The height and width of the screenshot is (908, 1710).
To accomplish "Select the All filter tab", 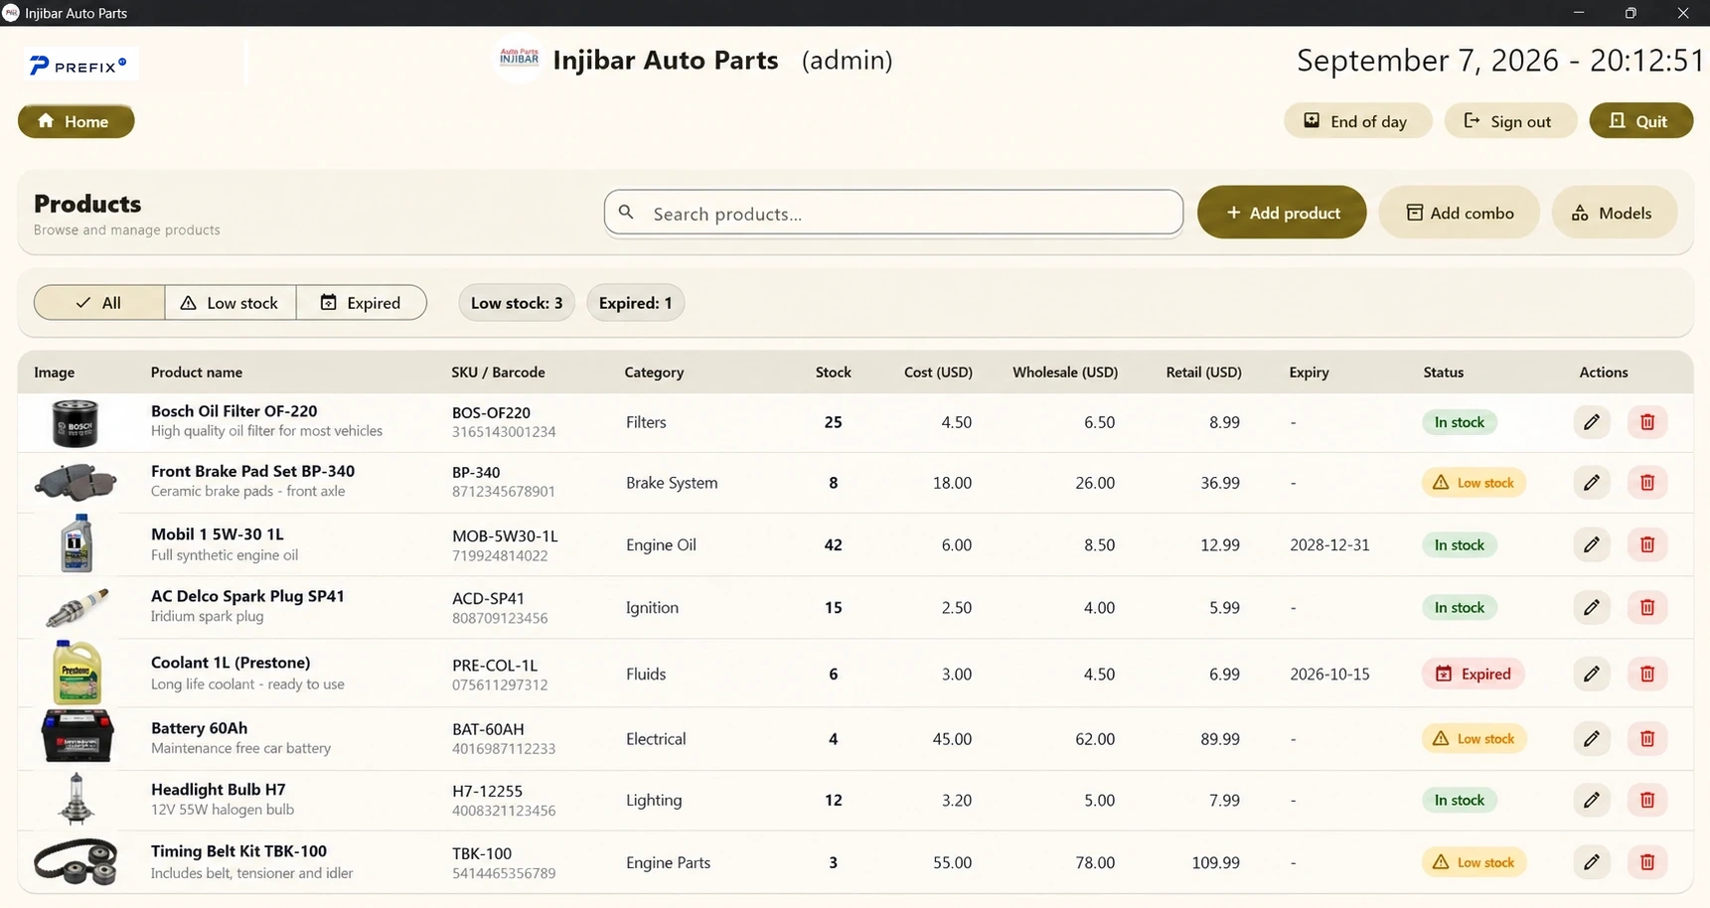I will [99, 303].
